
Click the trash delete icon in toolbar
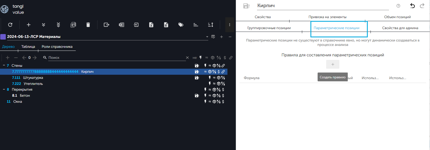(88, 25)
